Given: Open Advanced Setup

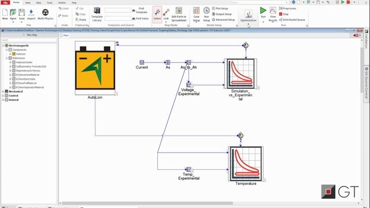Looking at the screenshot, I should click(x=224, y=20).
